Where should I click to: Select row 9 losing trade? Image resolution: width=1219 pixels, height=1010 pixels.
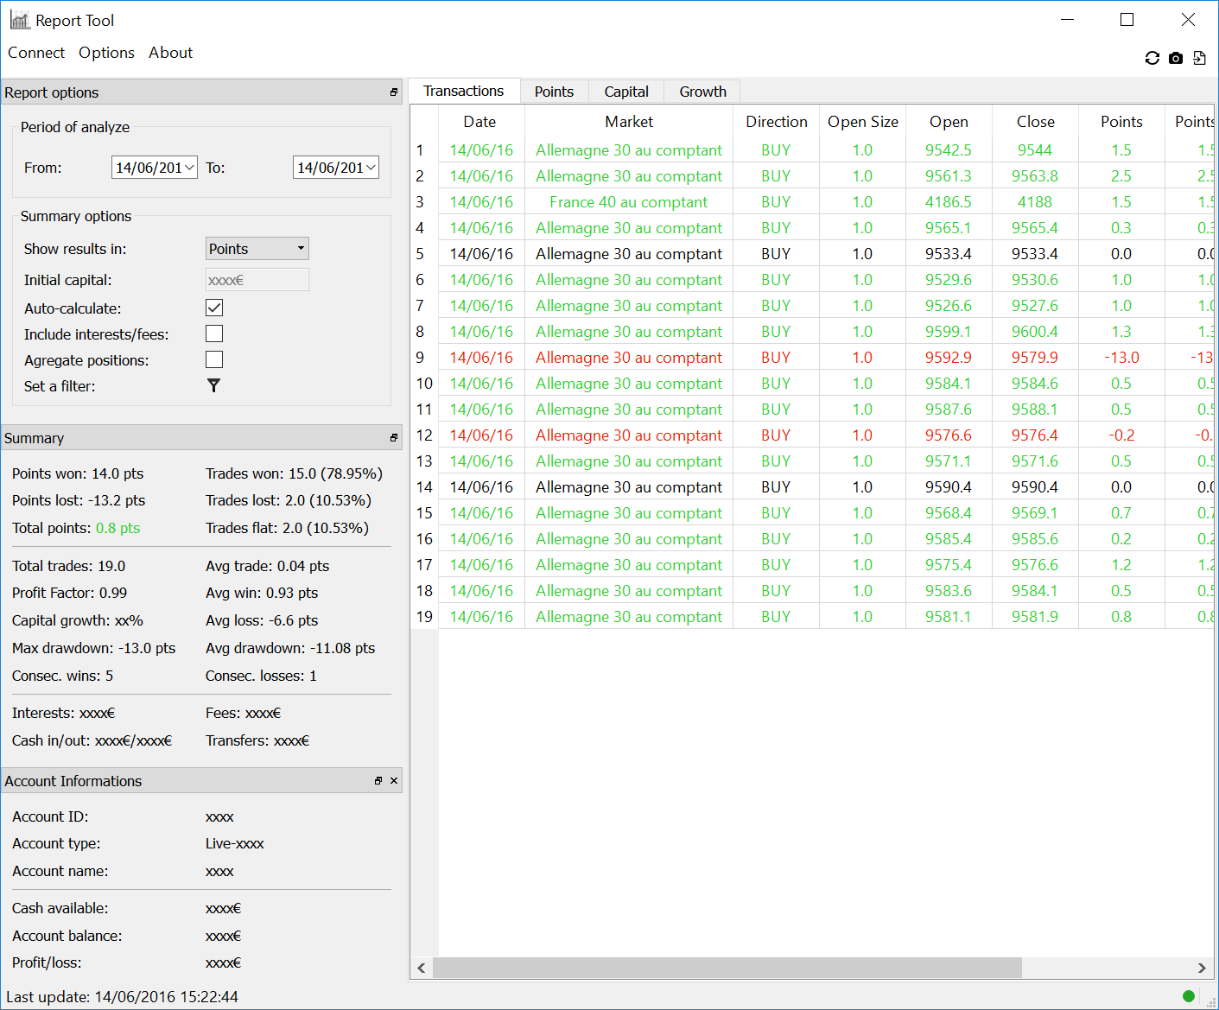pyautogui.click(x=628, y=358)
